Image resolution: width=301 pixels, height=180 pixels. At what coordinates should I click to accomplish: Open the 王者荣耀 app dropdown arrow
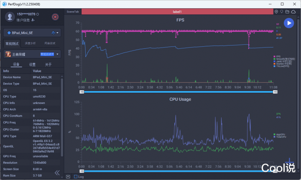coord(57,54)
